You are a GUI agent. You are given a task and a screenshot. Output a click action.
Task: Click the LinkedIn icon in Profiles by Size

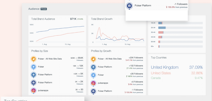click(x=34, y=74)
